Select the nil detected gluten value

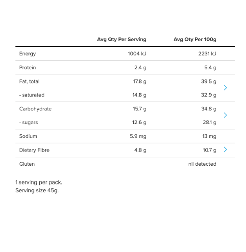[202, 164]
